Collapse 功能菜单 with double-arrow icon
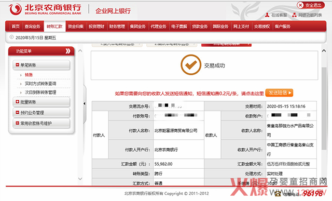This screenshot has width=332, height=201. 68,51
